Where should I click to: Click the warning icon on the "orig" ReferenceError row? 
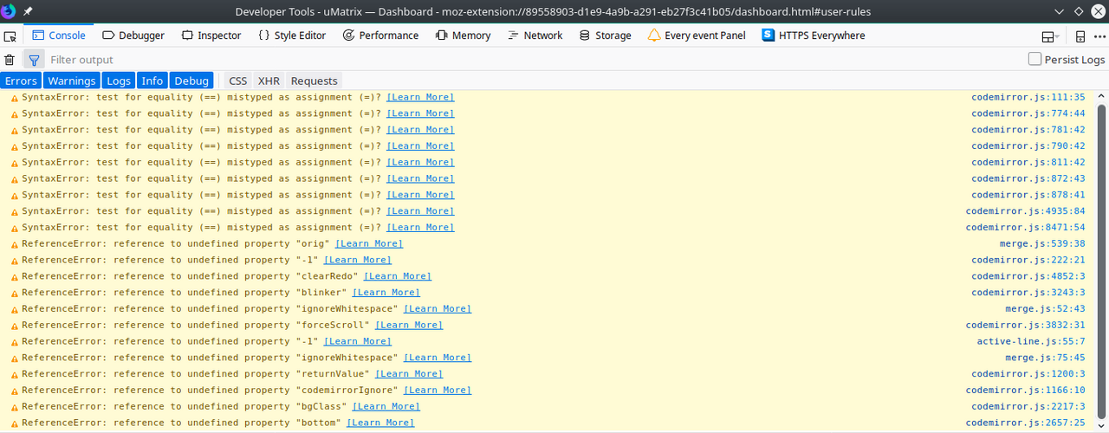pyautogui.click(x=13, y=244)
